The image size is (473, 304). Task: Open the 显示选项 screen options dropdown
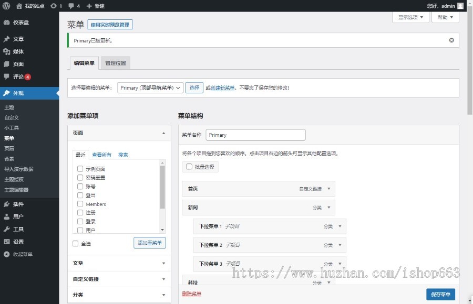pos(410,17)
